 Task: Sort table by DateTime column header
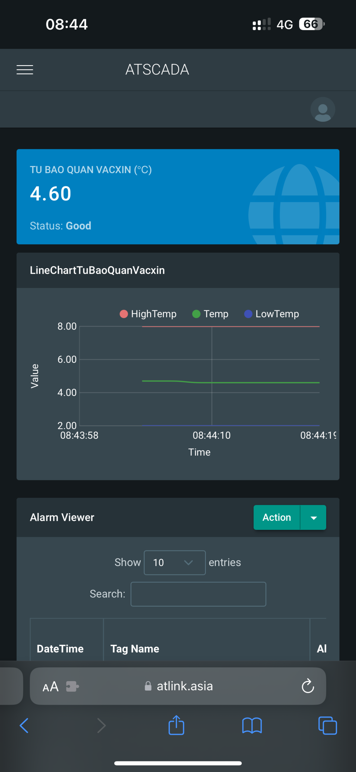click(60, 649)
